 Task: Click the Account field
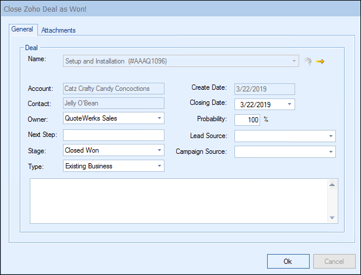coord(114,89)
